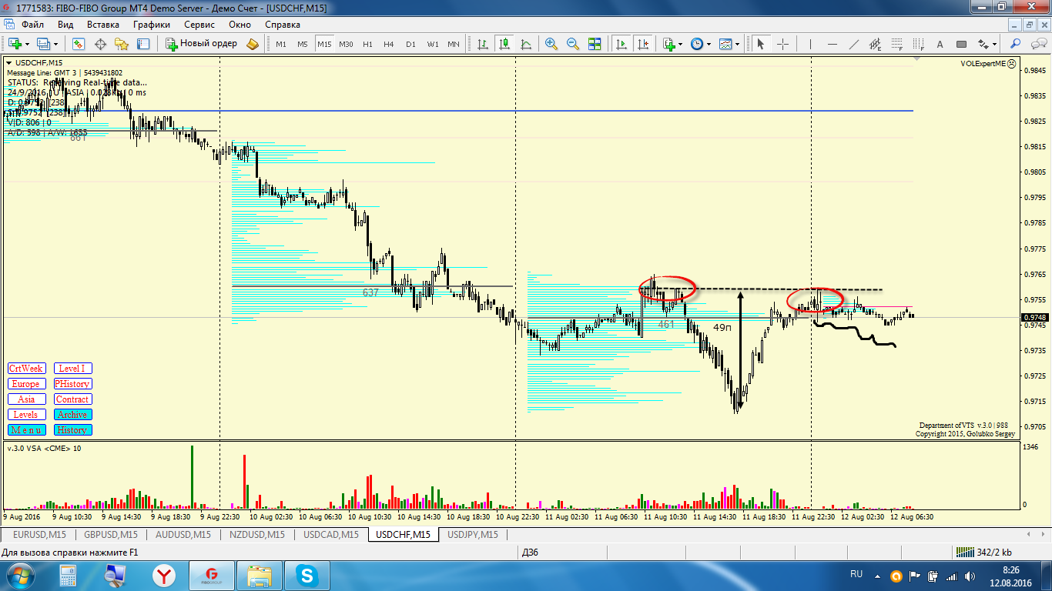1052x591 pixels.
Task: Select the rectangle text label tool
Action: tap(961, 44)
